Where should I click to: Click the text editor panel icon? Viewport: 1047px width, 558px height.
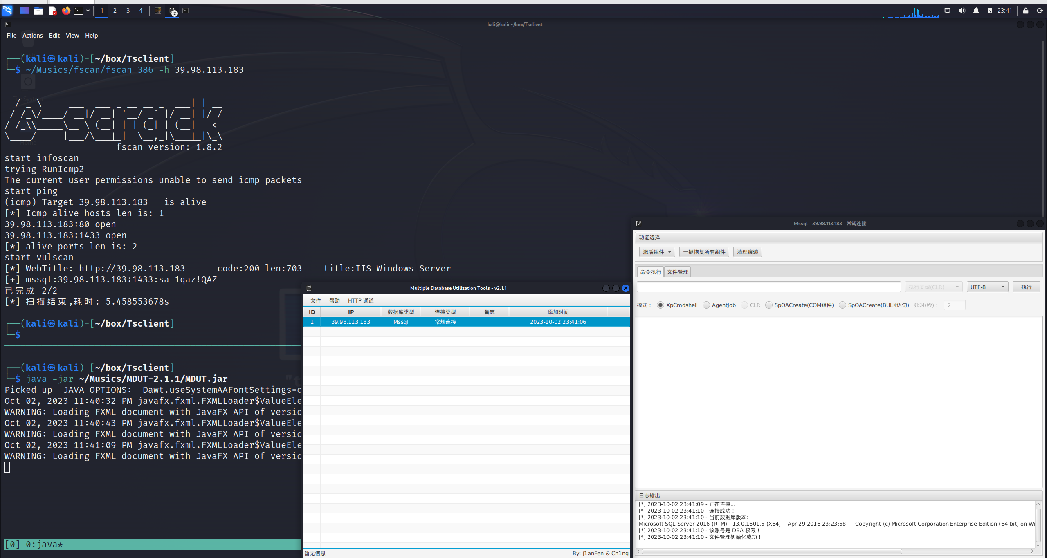click(x=52, y=11)
